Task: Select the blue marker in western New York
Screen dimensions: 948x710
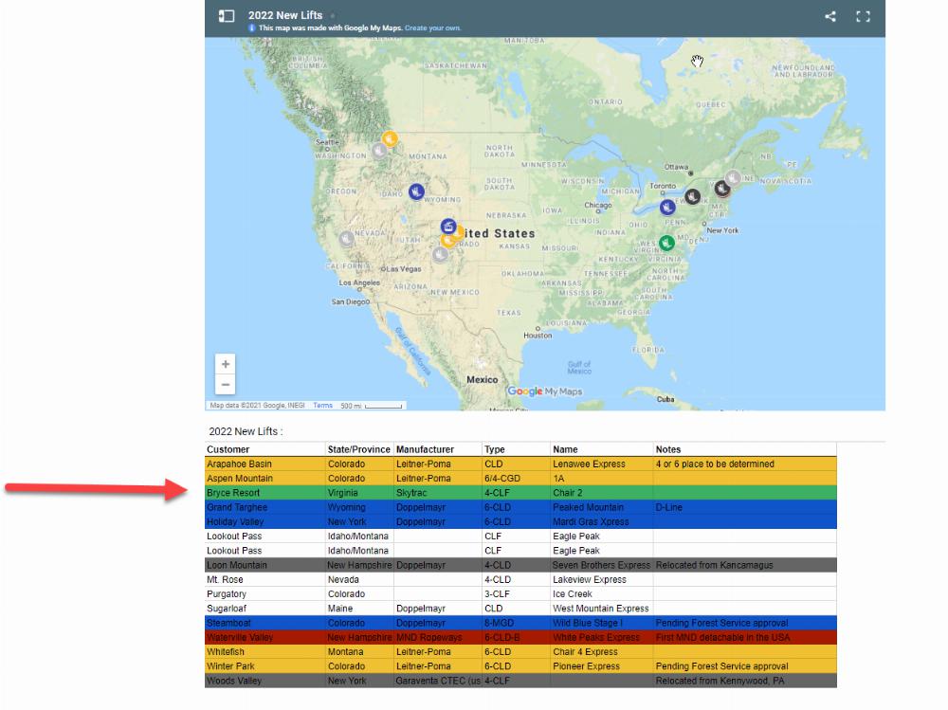Action: click(666, 208)
